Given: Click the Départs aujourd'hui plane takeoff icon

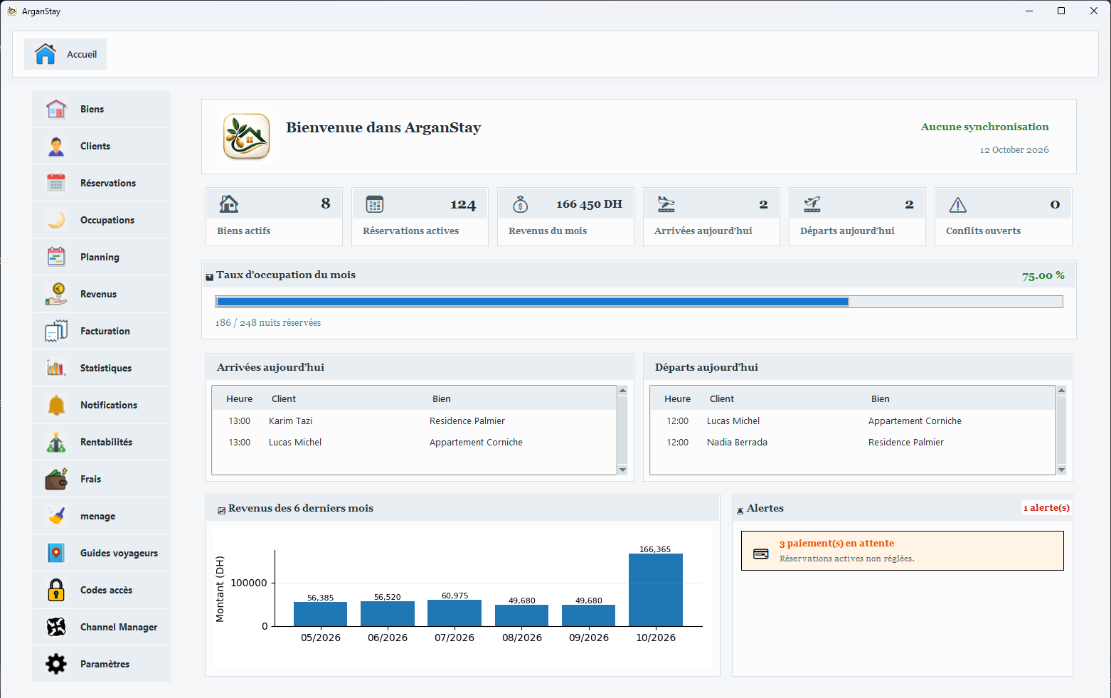Looking at the screenshot, I should click(x=812, y=204).
